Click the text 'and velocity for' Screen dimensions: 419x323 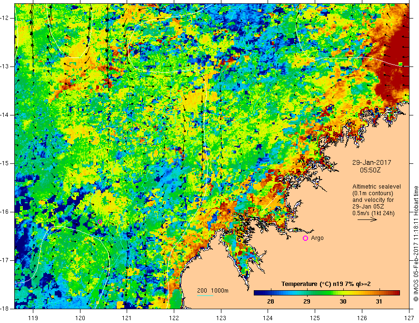[x=373, y=200]
